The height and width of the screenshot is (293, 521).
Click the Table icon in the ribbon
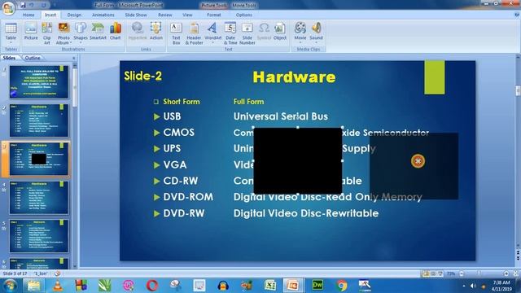11,28
